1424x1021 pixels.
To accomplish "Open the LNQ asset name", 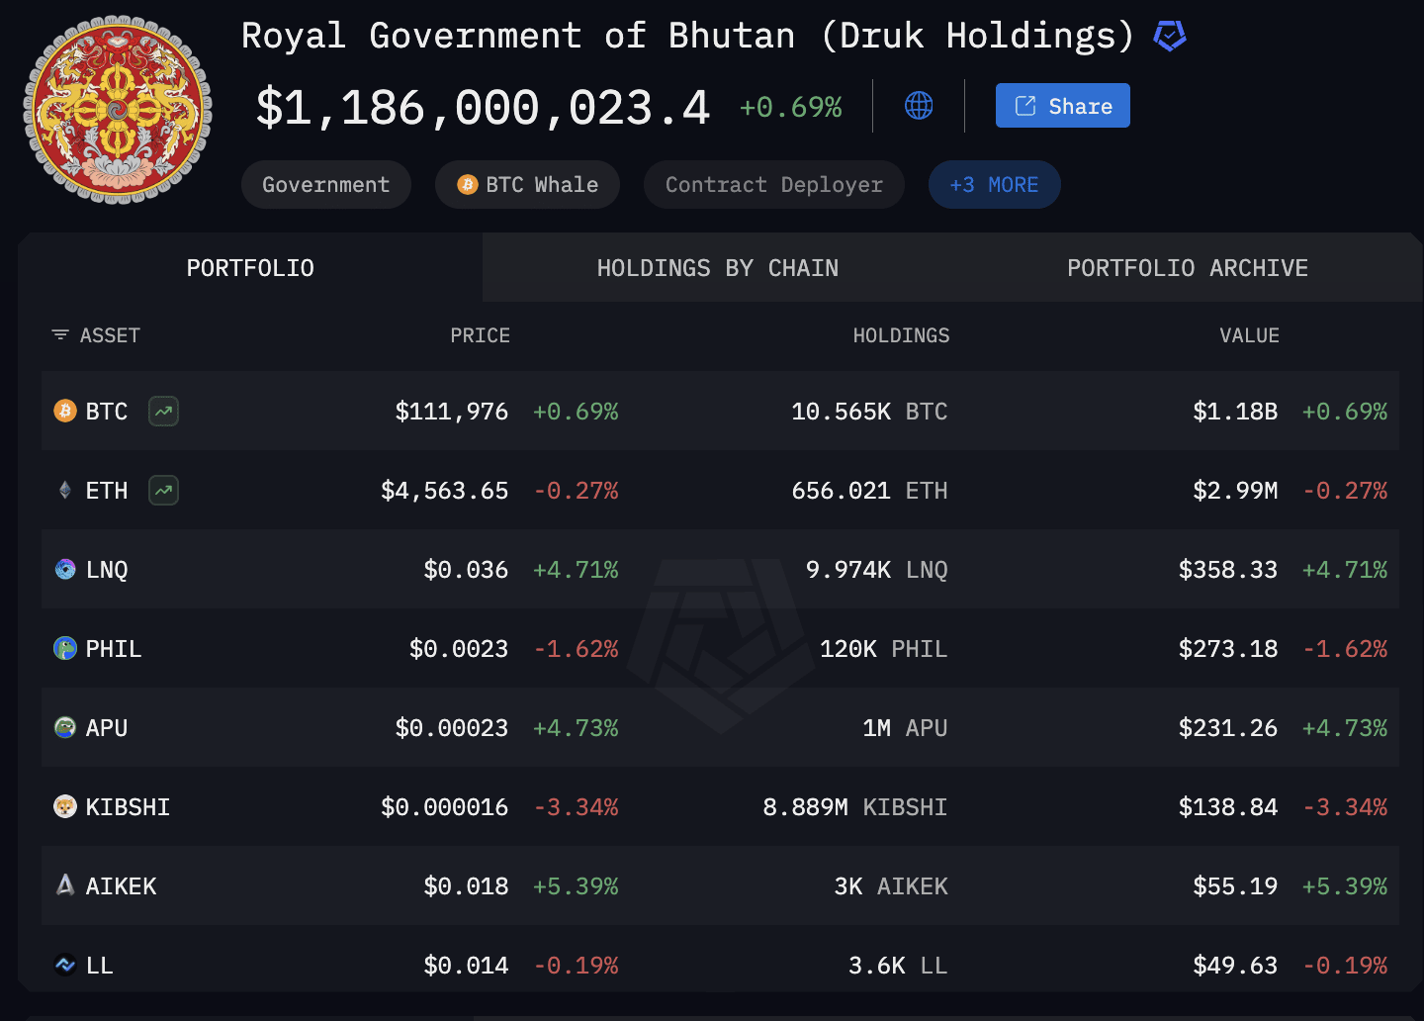I will click(107, 570).
